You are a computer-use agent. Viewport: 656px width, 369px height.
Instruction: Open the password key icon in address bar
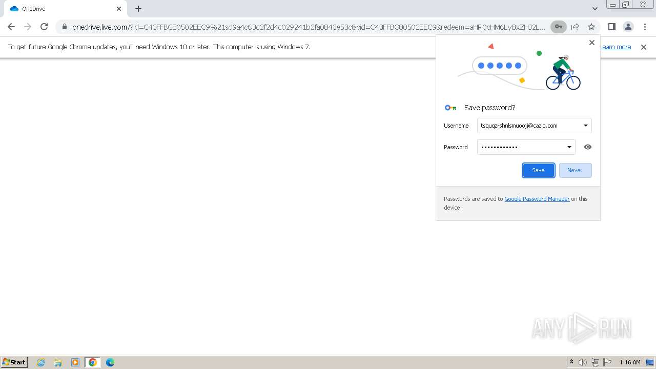pyautogui.click(x=559, y=27)
